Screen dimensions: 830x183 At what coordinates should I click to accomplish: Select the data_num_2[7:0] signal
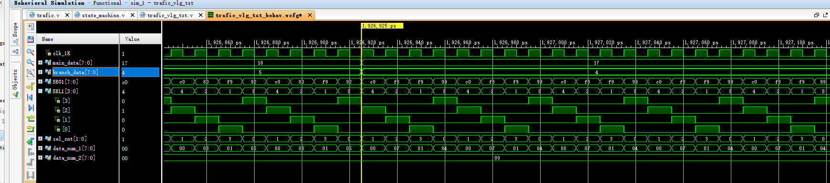[x=74, y=158]
